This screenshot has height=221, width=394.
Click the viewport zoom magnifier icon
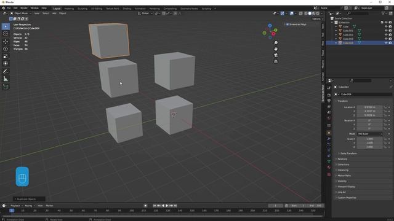click(276, 43)
